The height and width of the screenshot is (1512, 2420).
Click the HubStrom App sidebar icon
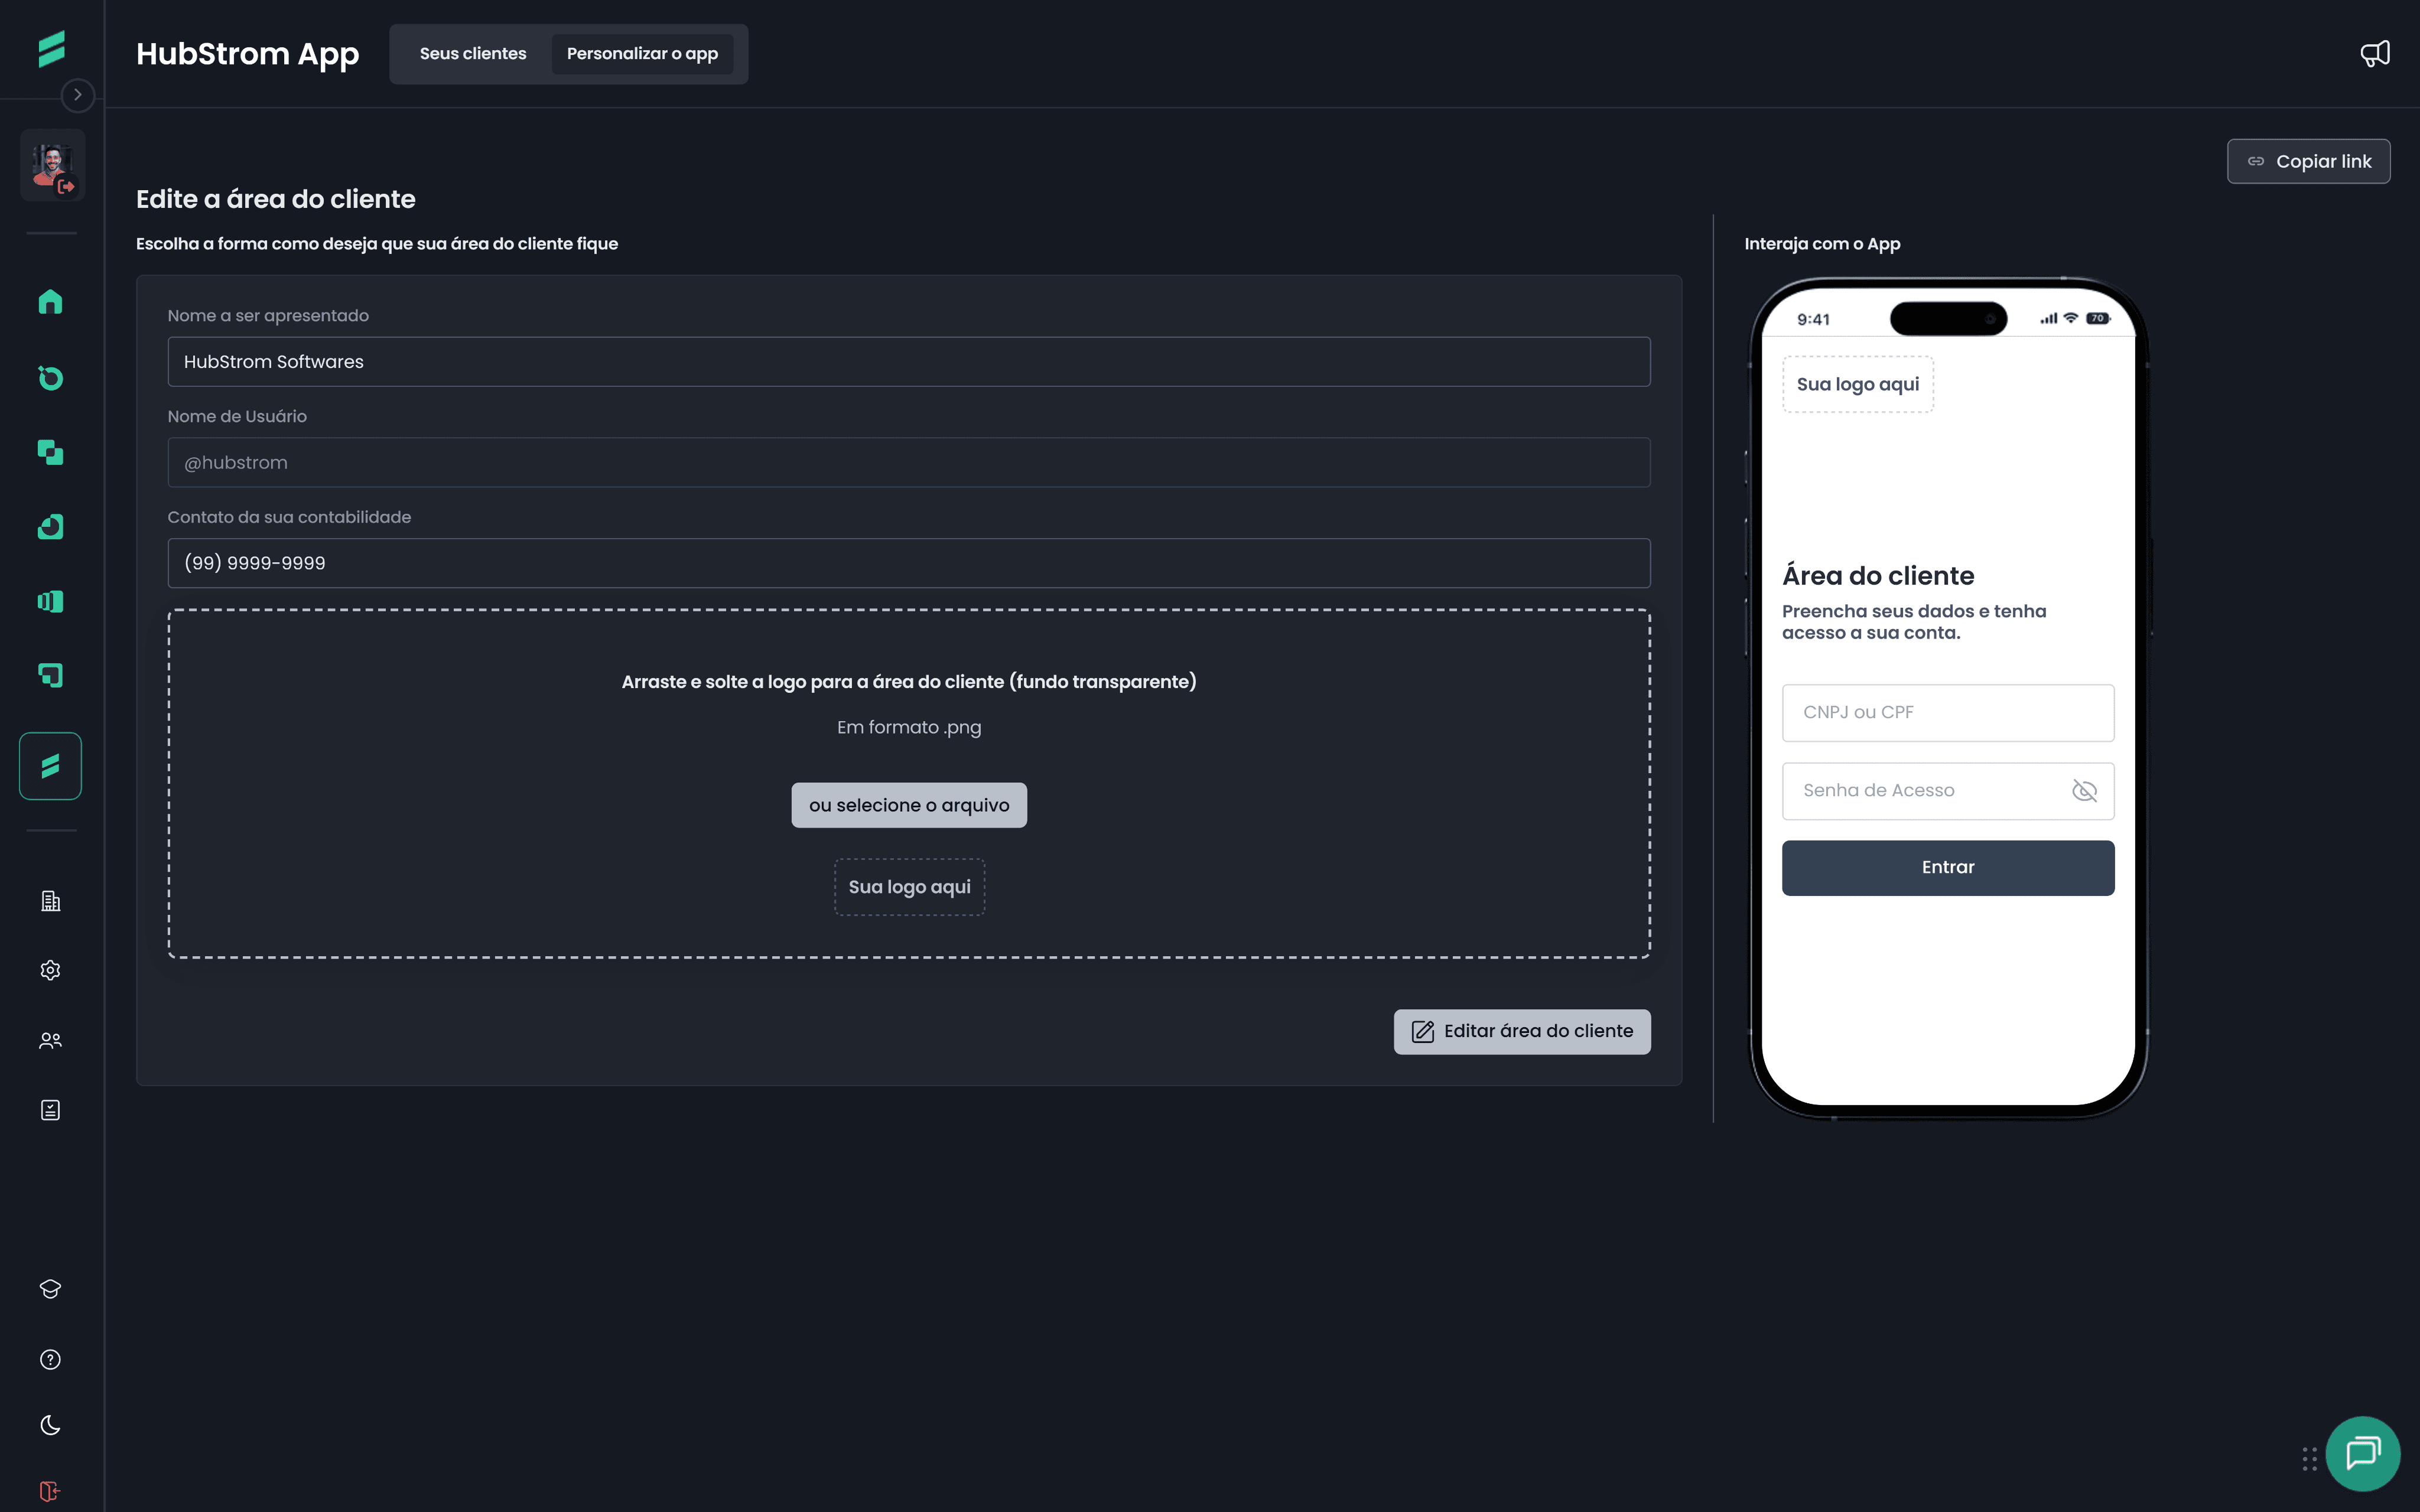(x=50, y=766)
